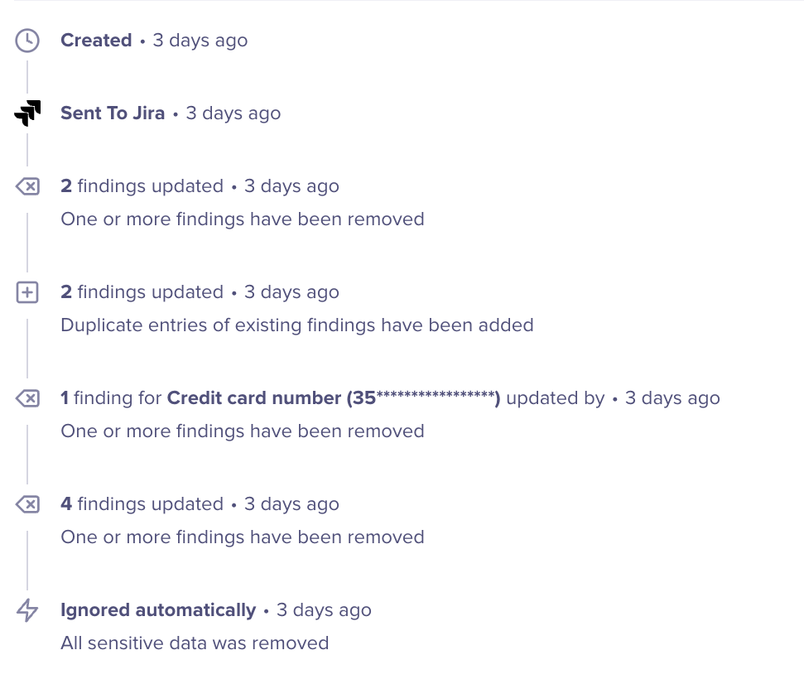Click the timestamp beside Sent To Jira

(233, 113)
